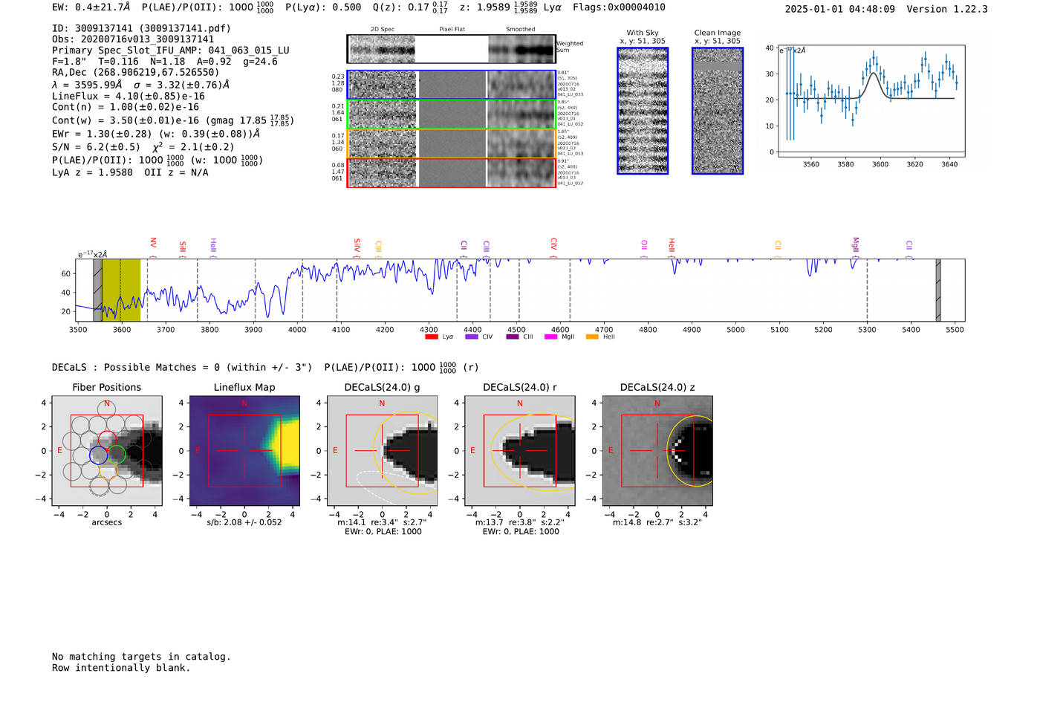View the DECaLS r-band cutout

pyautogui.click(x=520, y=451)
